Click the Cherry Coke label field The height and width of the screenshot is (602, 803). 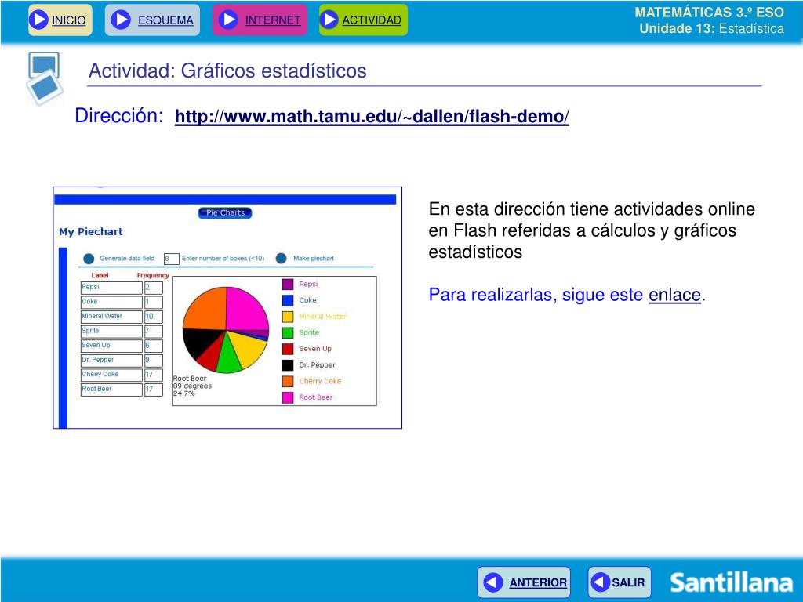coord(111,375)
